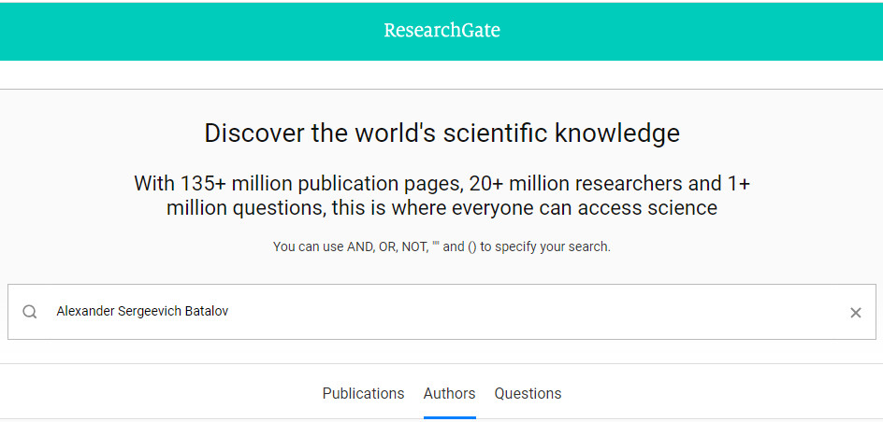Select the Authors tab
Screen dimensions: 883x422
point(449,393)
